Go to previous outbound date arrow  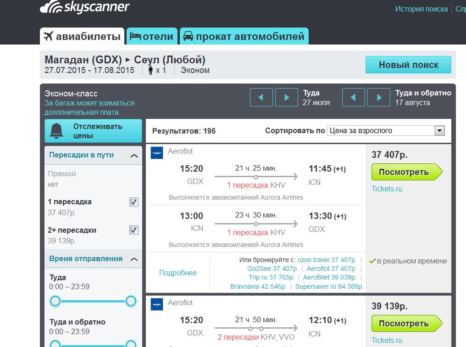click(261, 97)
